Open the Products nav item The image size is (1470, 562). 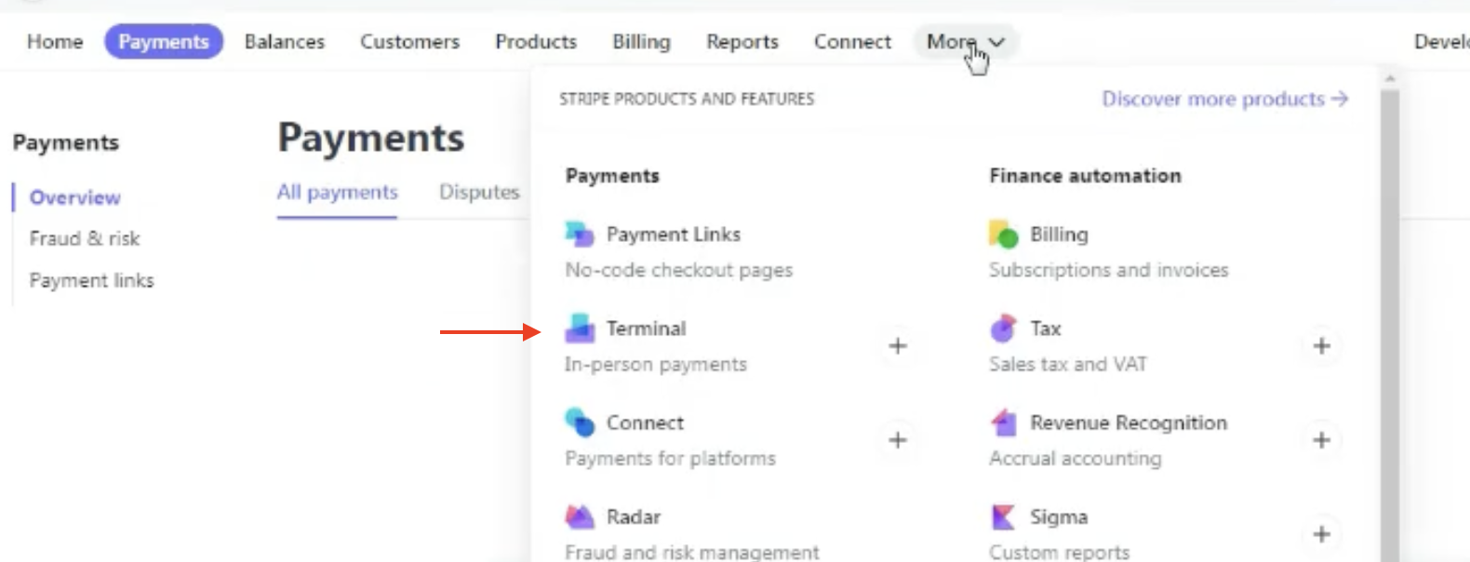[536, 42]
